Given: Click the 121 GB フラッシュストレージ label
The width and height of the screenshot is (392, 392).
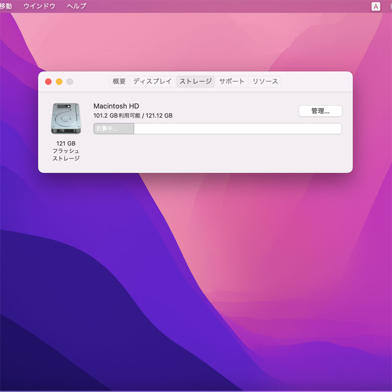Looking at the screenshot, I should pos(66,151).
